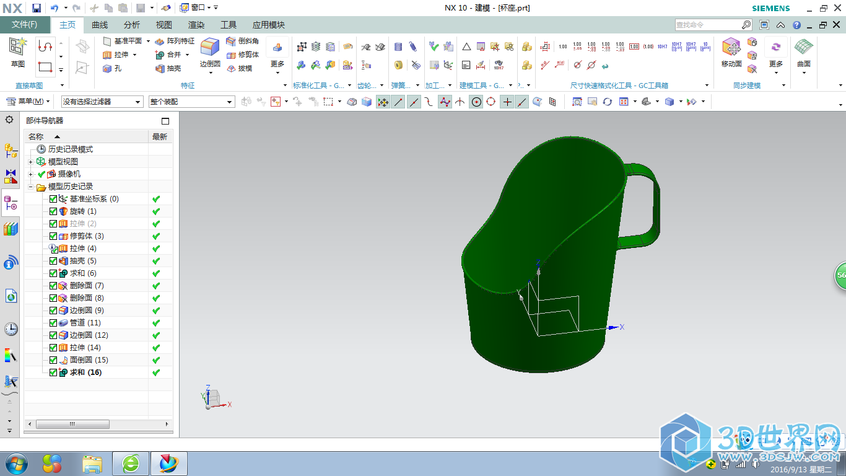The image size is (846, 476).
Task: Open the History clock sidebar icon
Action: pos(11,328)
